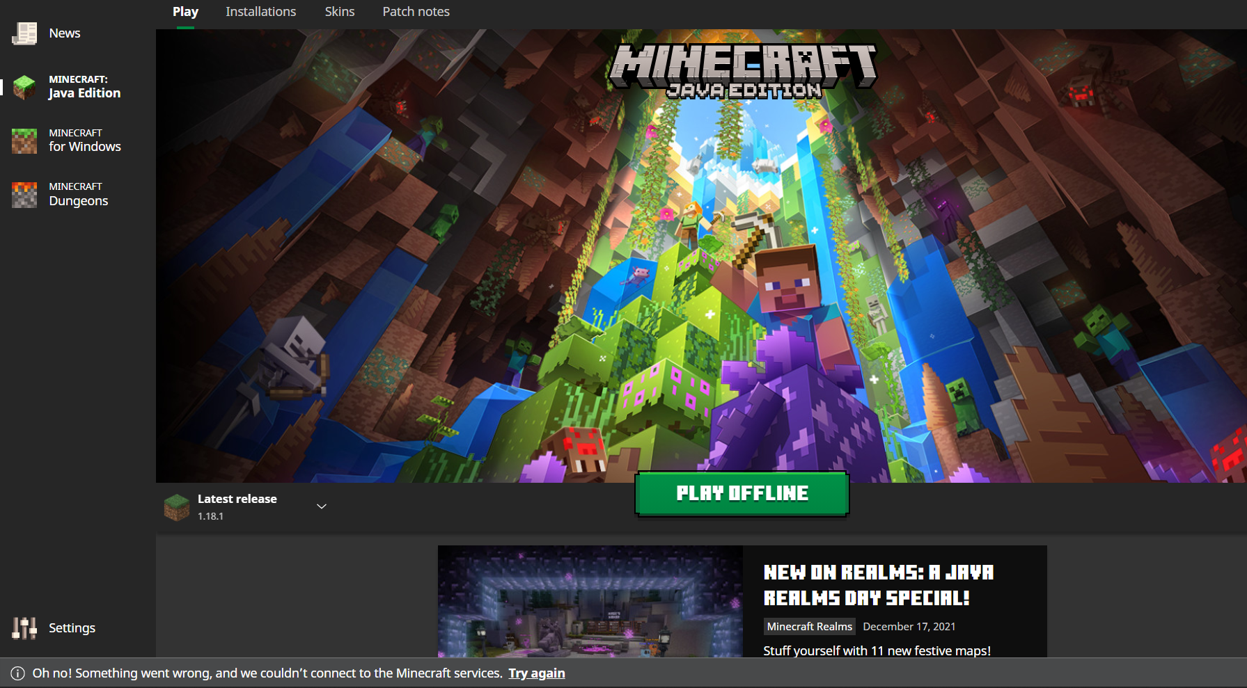Click the Minecraft Java Edition logo
The height and width of the screenshot is (688, 1247).
[x=743, y=71]
